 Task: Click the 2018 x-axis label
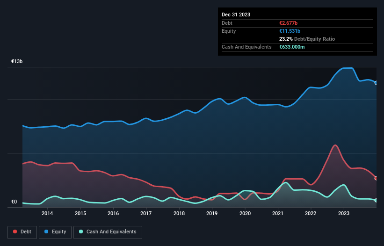click(x=179, y=213)
